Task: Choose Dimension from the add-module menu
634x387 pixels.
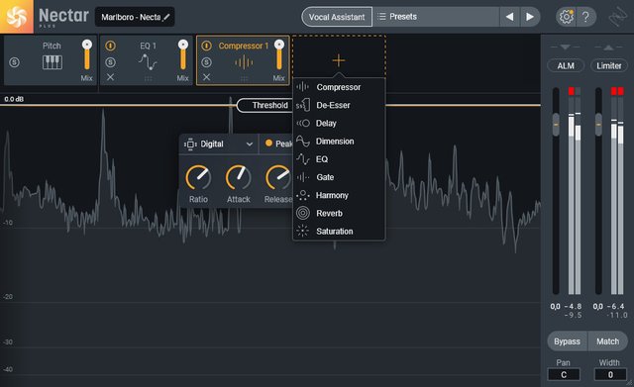Action: (339, 142)
